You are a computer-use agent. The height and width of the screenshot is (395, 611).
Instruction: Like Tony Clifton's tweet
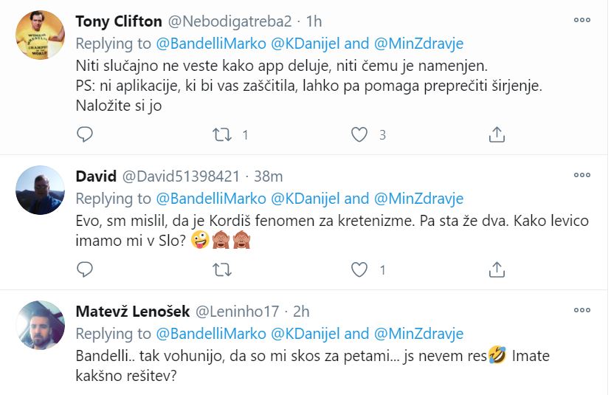359,134
